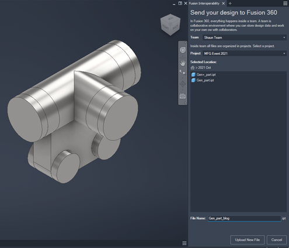Open the hamburger menu below the viewport
This screenshot has width=289, height=248.
click(x=184, y=243)
